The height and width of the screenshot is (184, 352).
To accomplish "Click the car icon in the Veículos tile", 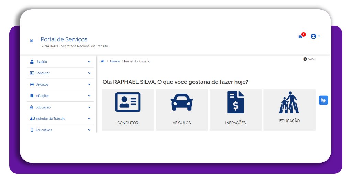I will click(181, 102).
